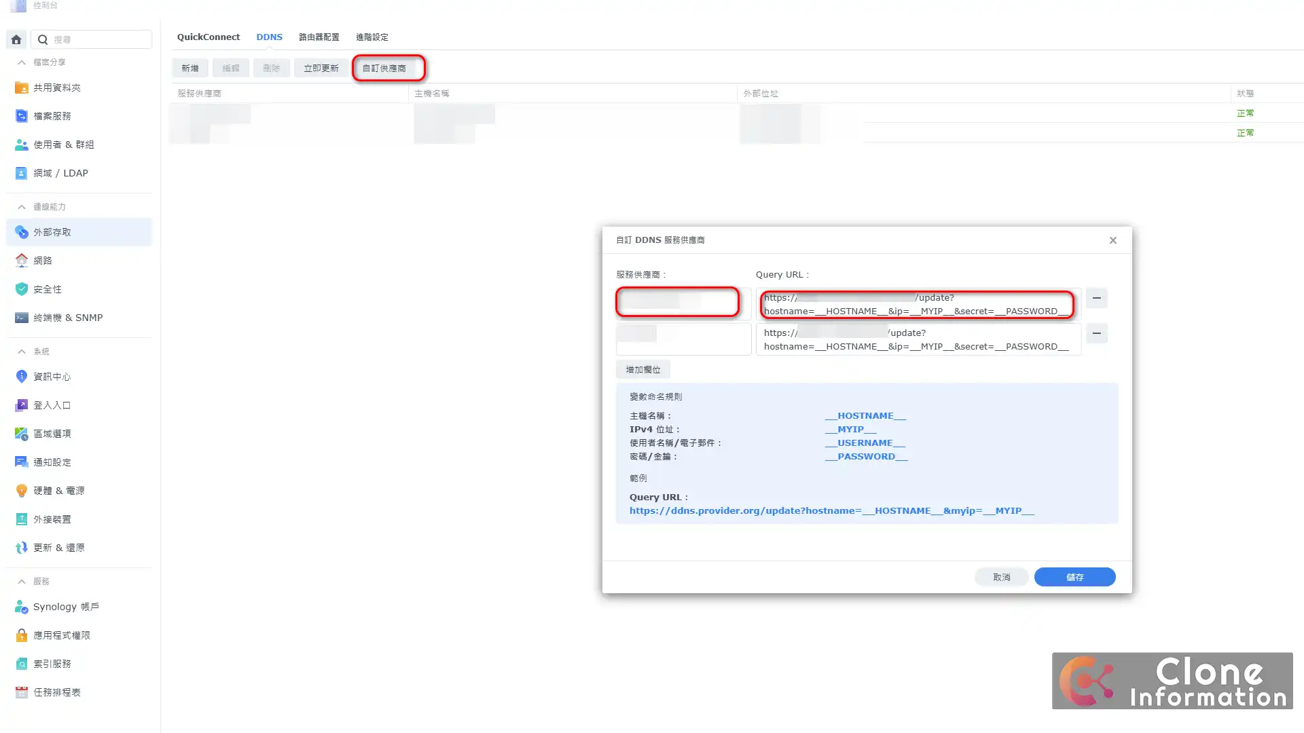Open the 路由器配置 tab

click(319, 37)
